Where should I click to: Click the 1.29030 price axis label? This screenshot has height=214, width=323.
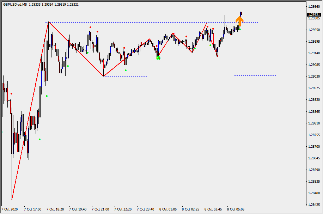point(313,77)
